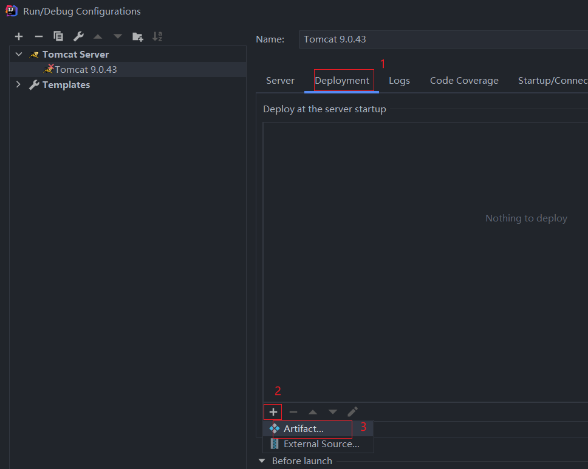Open the Startup/Connection tab

click(553, 81)
